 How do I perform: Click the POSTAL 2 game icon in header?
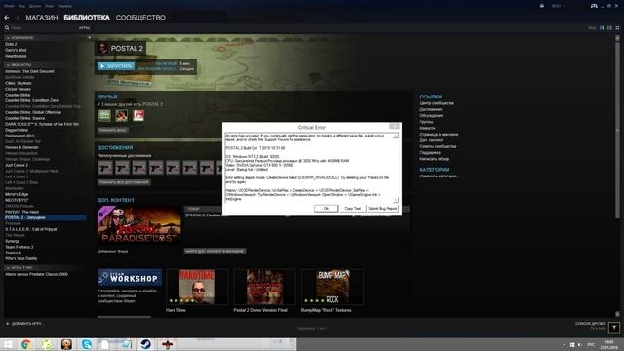point(102,48)
